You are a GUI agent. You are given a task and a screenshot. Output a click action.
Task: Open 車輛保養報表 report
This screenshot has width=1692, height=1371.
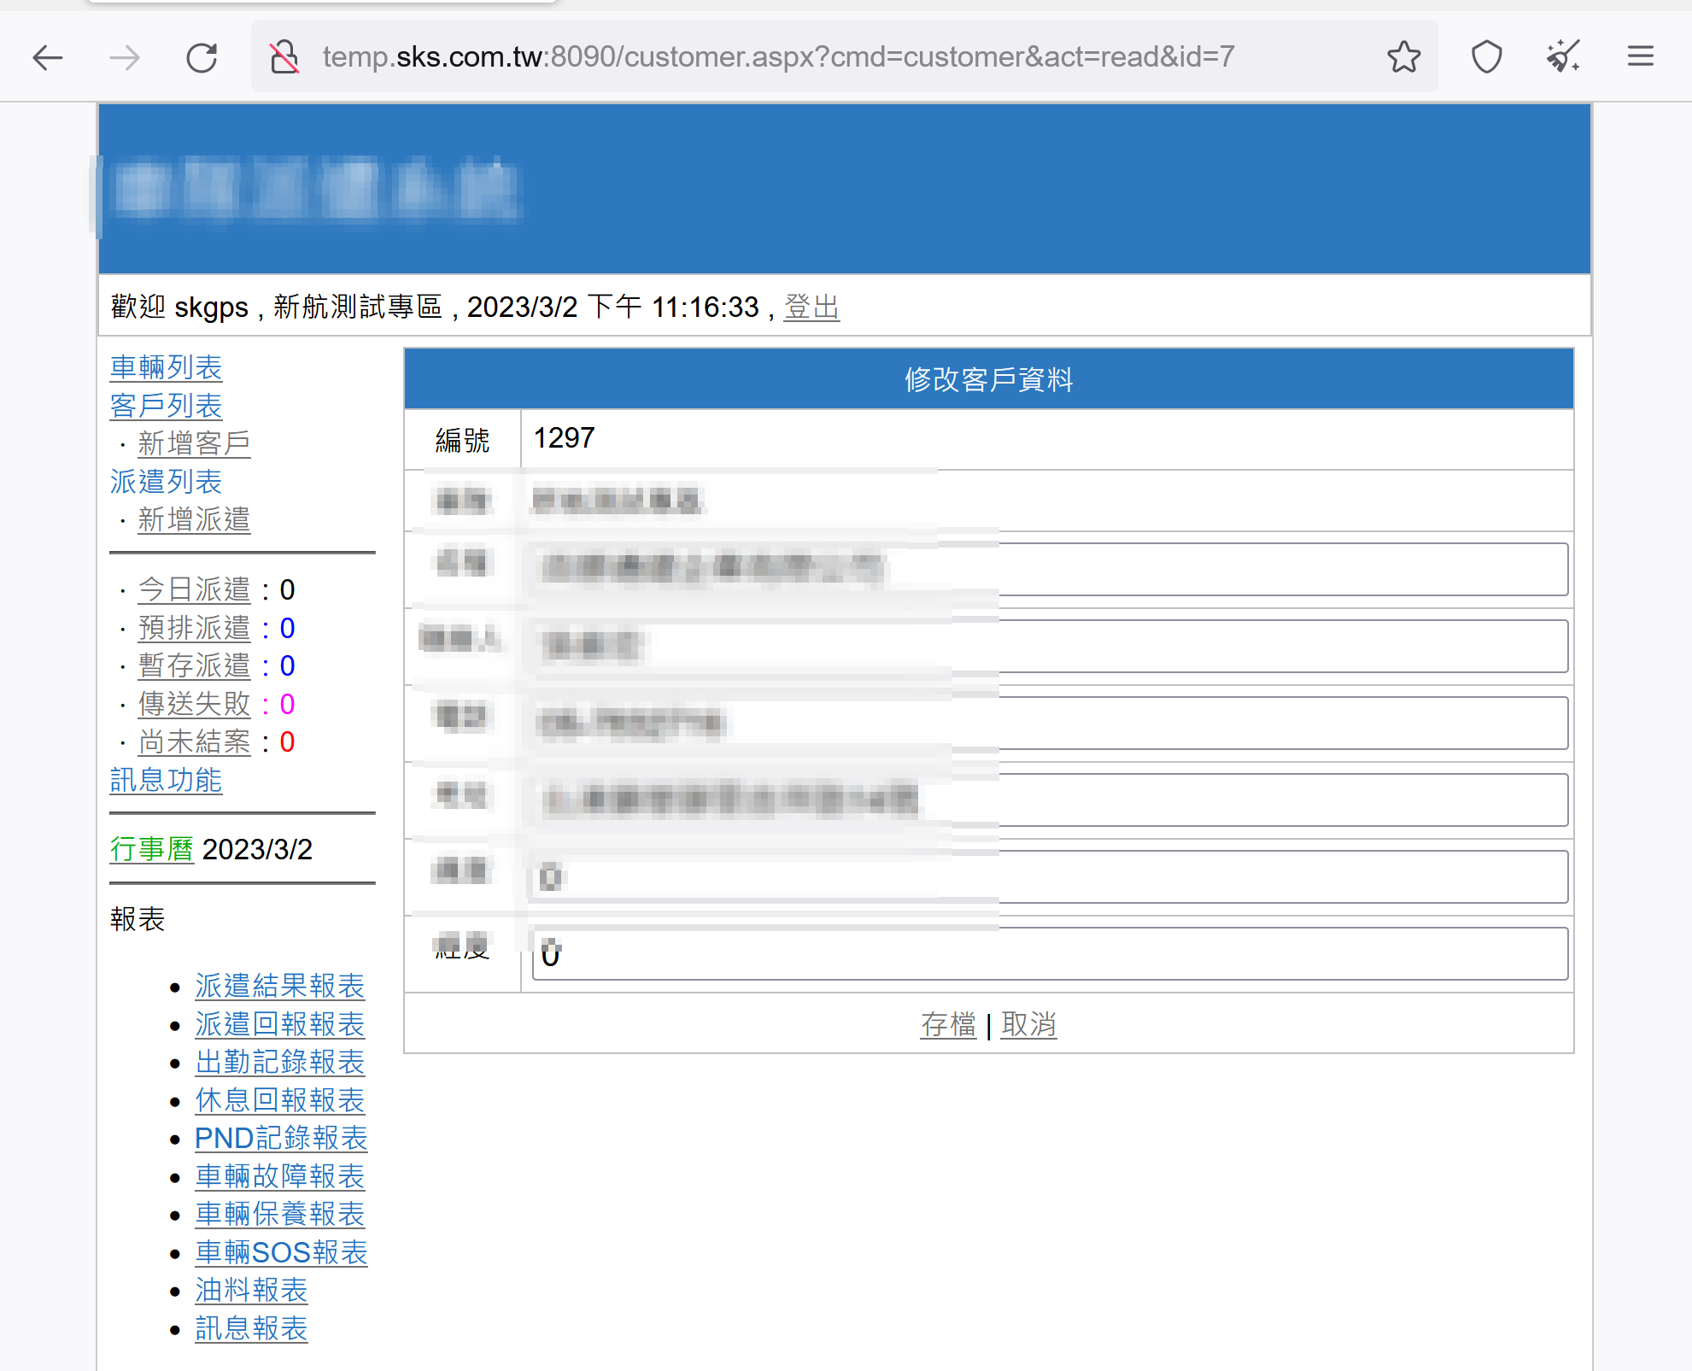coord(279,1214)
